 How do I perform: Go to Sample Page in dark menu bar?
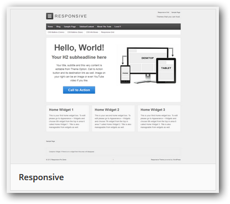(x=70, y=27)
